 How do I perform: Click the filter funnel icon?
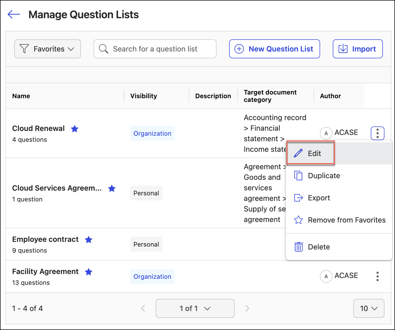pyautogui.click(x=25, y=49)
